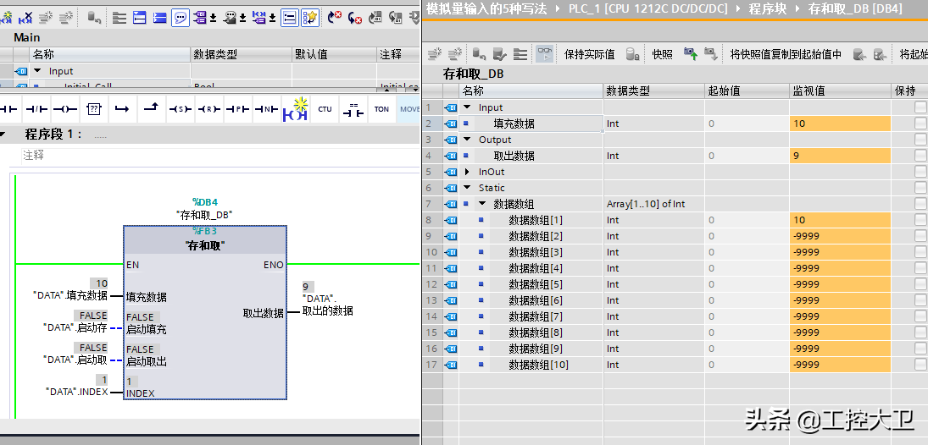Image resolution: width=928 pixels, height=445 pixels.
Task: Insert a set coil (S) instruction
Action: pyautogui.click(x=180, y=109)
